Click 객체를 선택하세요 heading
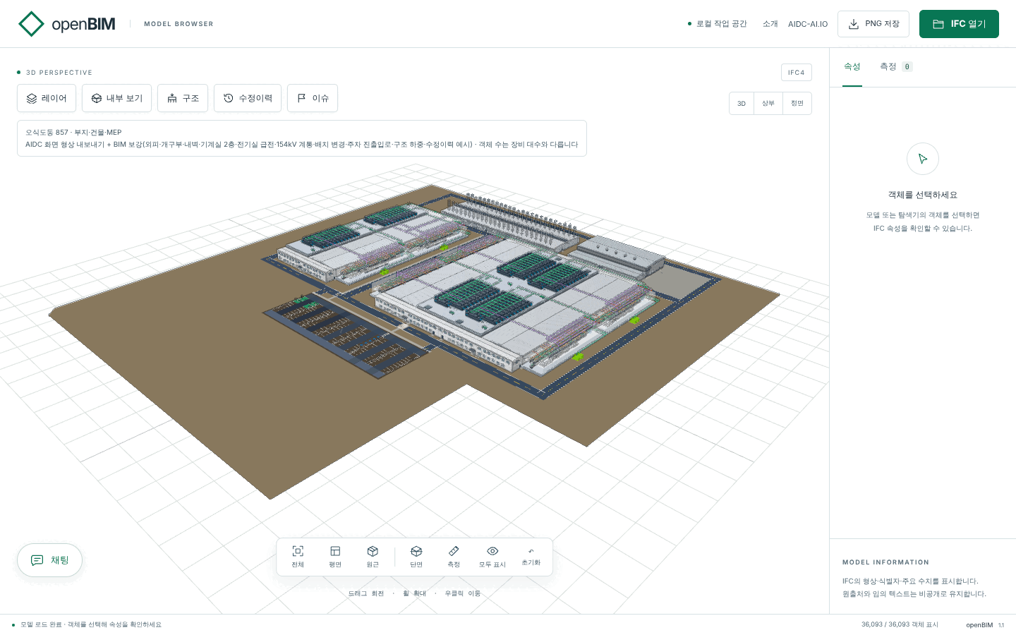1016x635 pixels. pyautogui.click(x=923, y=195)
